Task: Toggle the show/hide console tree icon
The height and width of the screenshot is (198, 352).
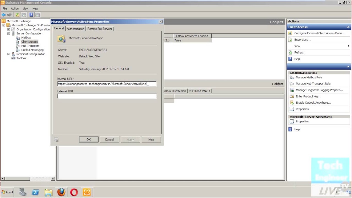Action: [24, 15]
